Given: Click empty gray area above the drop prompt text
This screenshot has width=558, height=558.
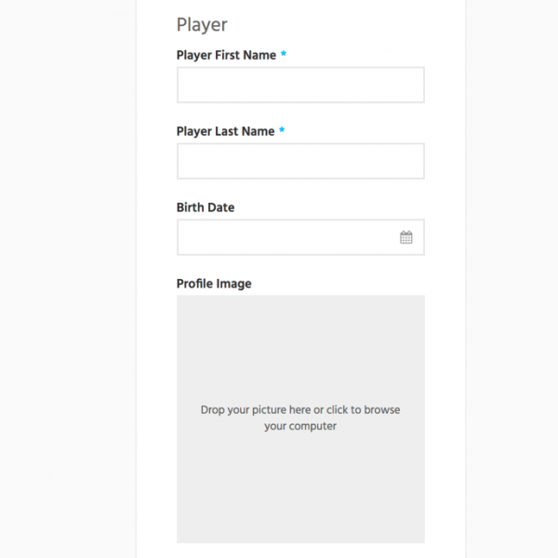Looking at the screenshot, I should (300, 349).
